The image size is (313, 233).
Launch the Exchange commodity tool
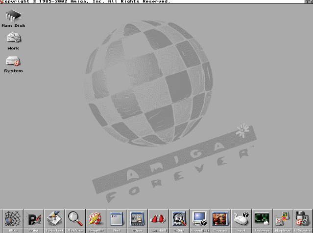[x=262, y=221]
